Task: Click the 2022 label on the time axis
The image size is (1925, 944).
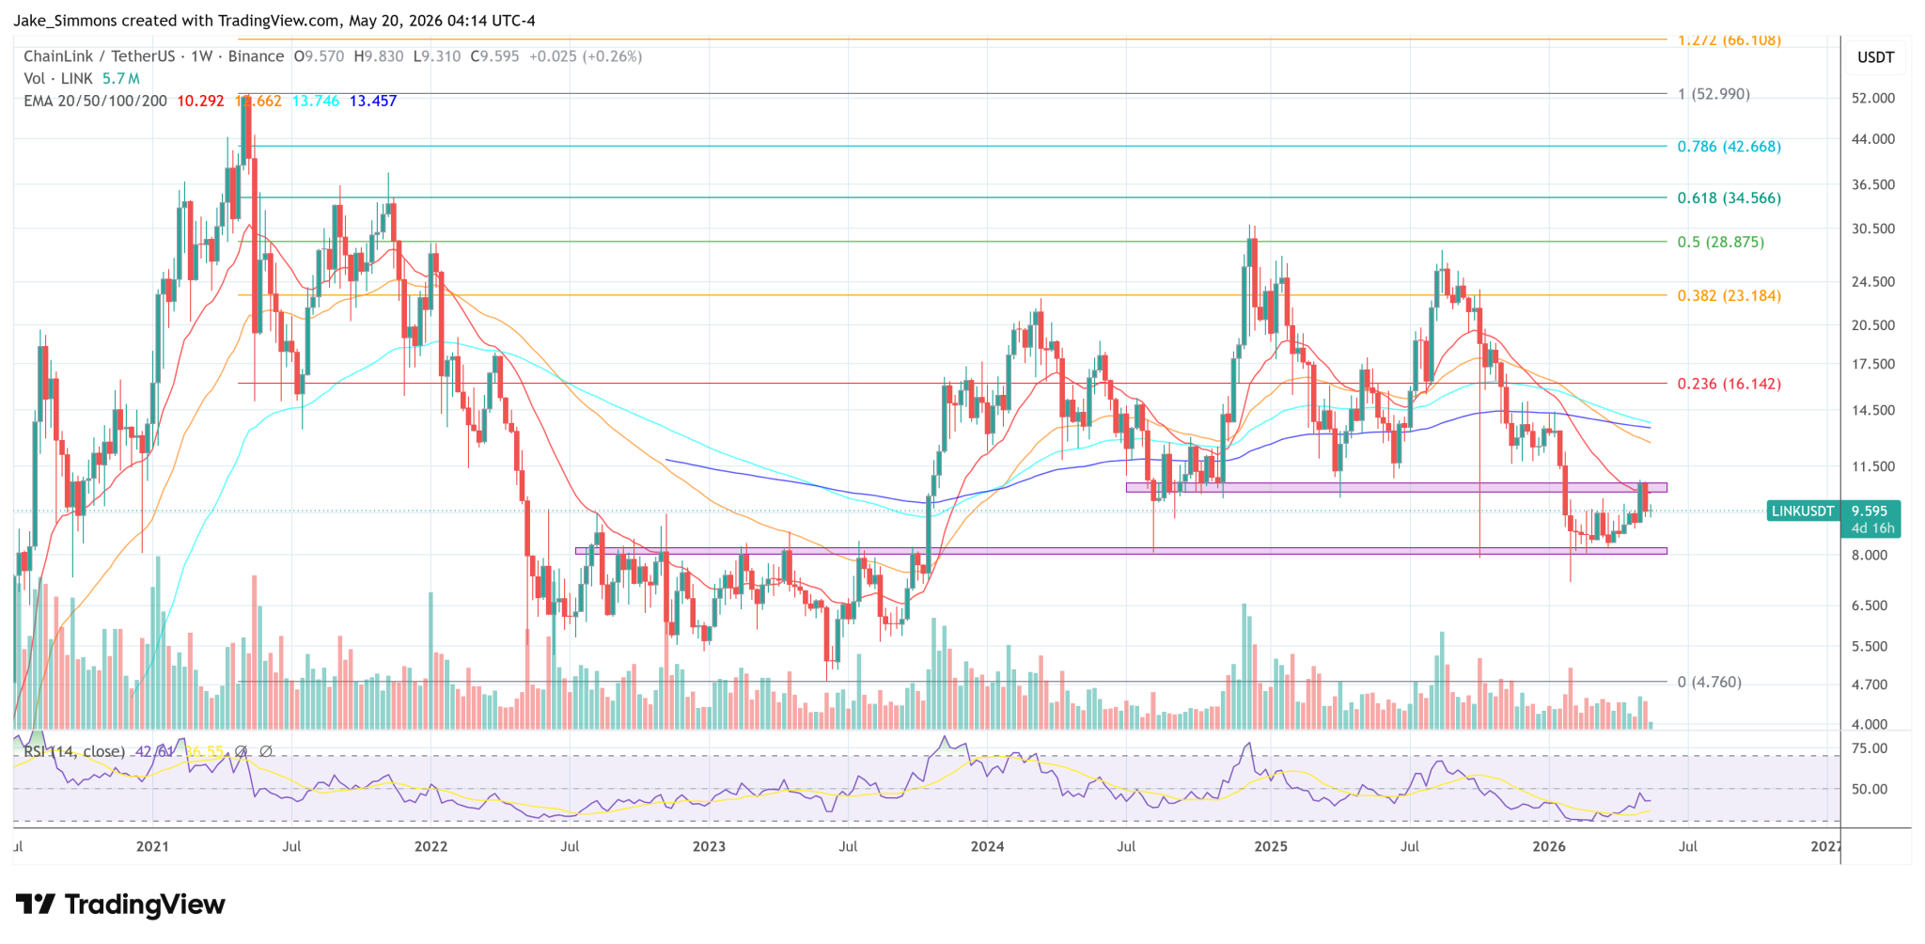Action: (431, 846)
